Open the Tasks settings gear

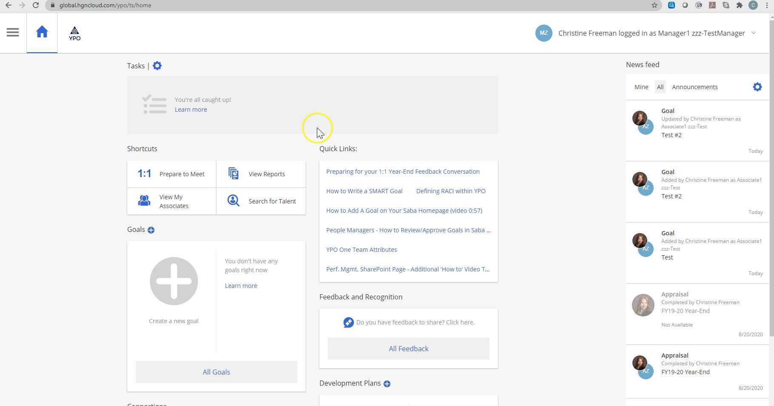pos(157,65)
